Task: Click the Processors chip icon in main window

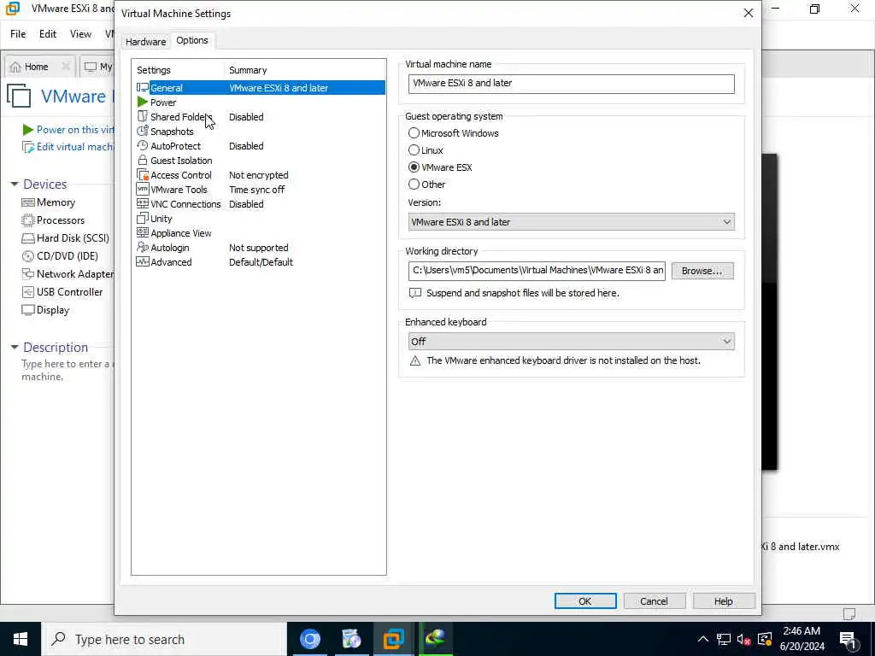Action: point(28,220)
